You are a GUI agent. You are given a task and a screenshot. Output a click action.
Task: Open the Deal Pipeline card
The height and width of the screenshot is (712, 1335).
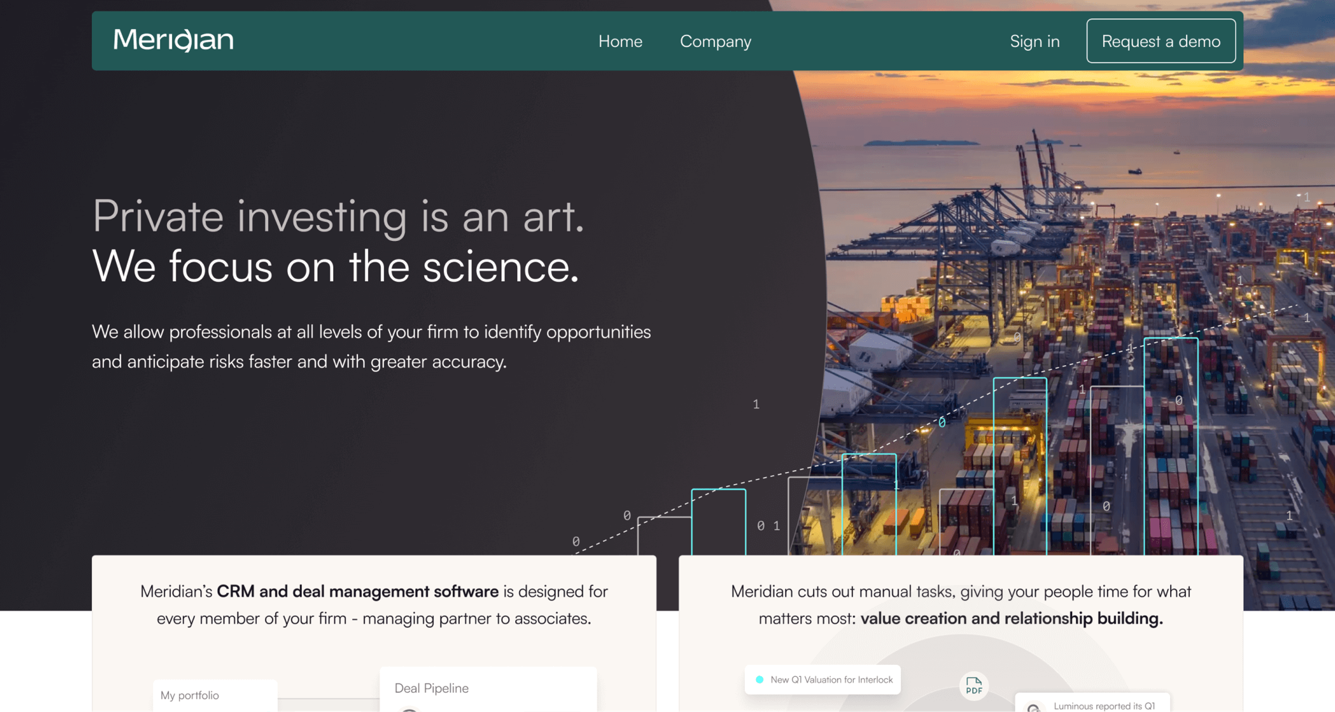488,689
